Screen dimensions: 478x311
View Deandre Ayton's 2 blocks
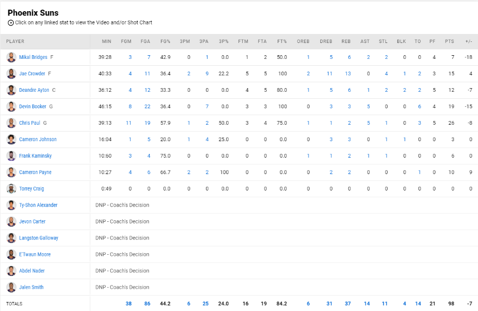pos(405,90)
